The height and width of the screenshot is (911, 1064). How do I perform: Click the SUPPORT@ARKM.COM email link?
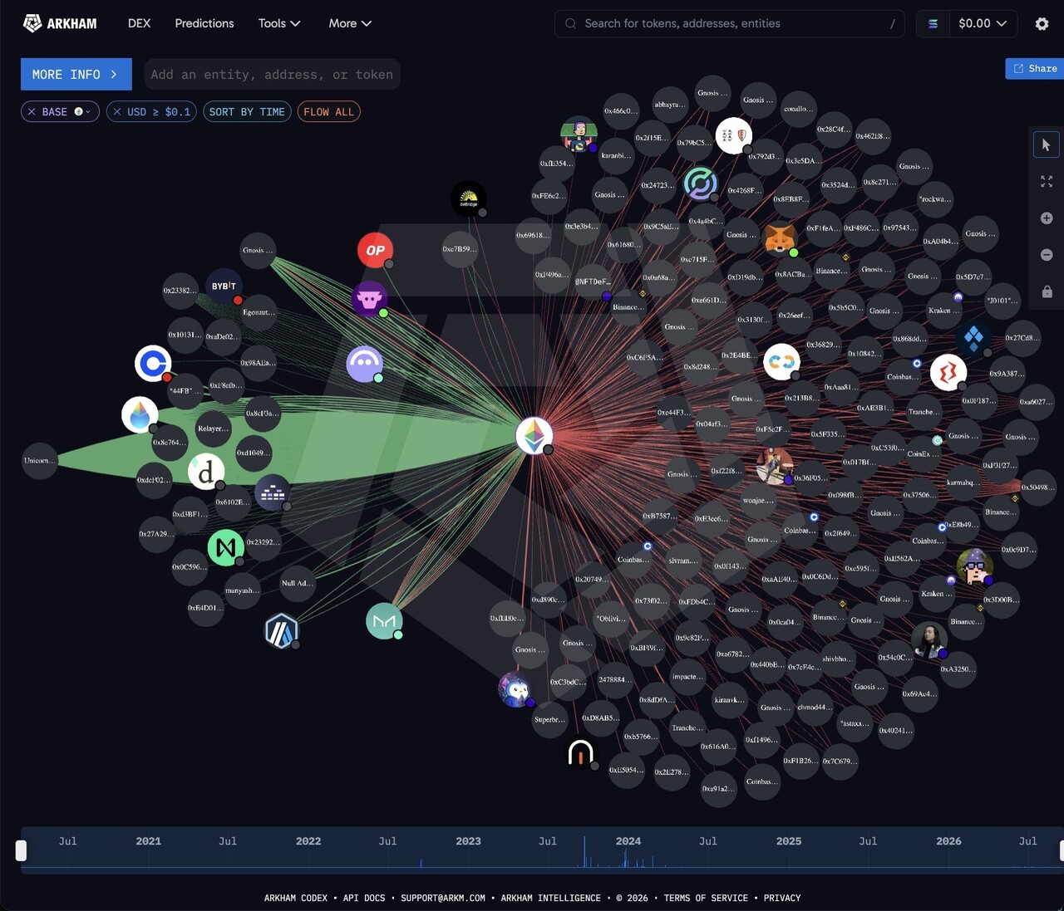coord(443,898)
